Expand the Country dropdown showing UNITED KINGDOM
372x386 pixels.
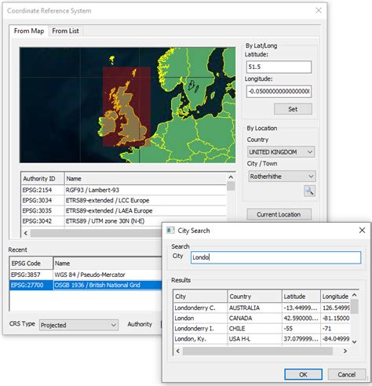pyautogui.click(x=281, y=152)
